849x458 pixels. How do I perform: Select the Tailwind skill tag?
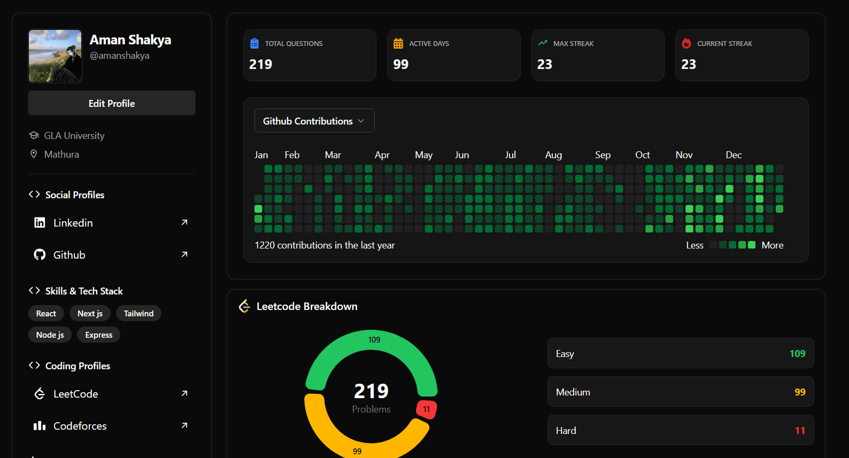[x=138, y=313]
